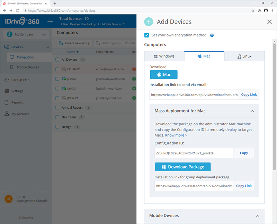This screenshot has width=277, height=224.
Task: Click the group deployment link field
Action: tap(194, 186)
